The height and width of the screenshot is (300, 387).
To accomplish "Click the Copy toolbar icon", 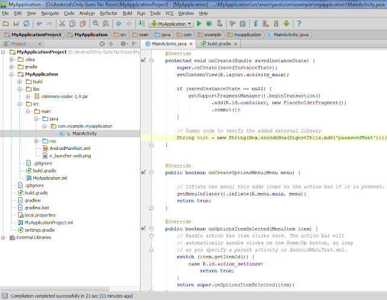I will [73, 24].
